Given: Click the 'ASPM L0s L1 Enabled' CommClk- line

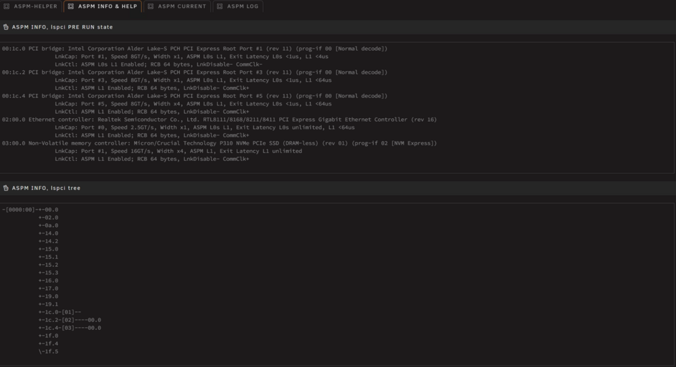Looking at the screenshot, I should pyautogui.click(x=158, y=64).
